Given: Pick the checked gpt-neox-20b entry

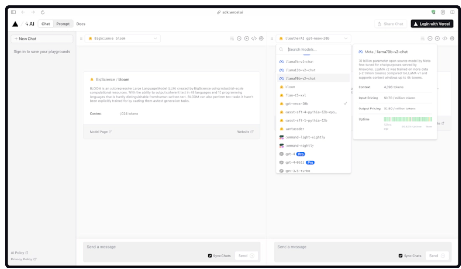Looking at the screenshot, I should (x=313, y=104).
